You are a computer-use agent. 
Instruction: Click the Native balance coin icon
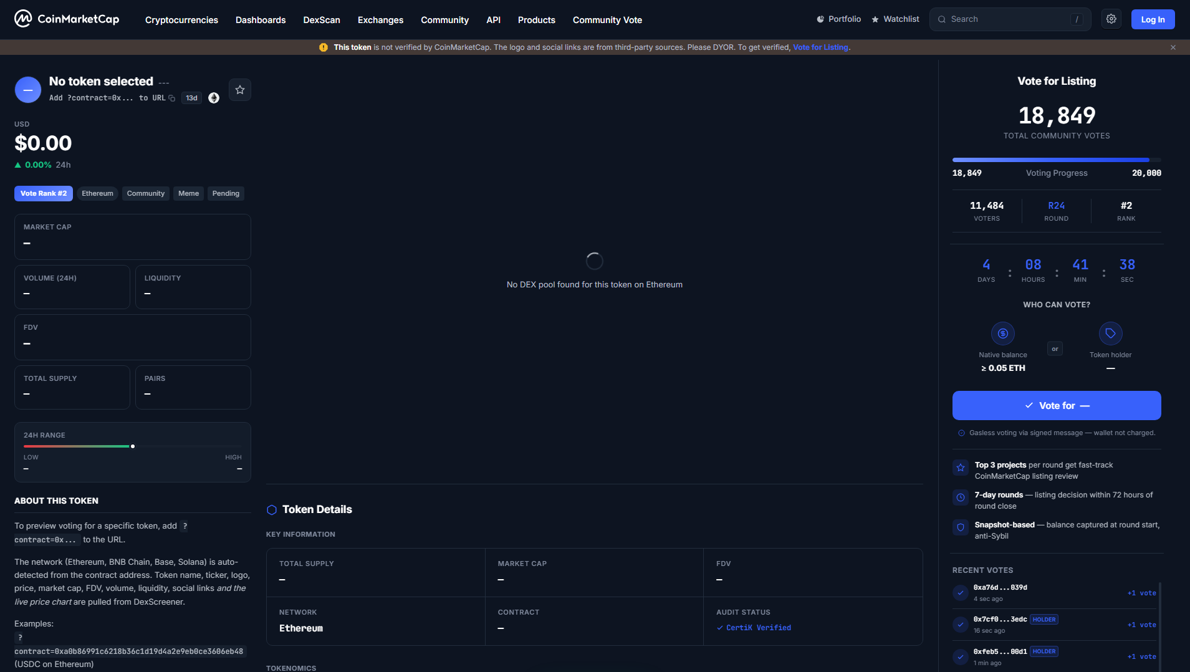click(x=1003, y=334)
